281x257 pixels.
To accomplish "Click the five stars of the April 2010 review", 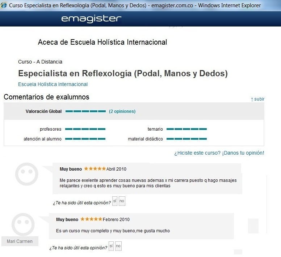I will tap(95, 169).
